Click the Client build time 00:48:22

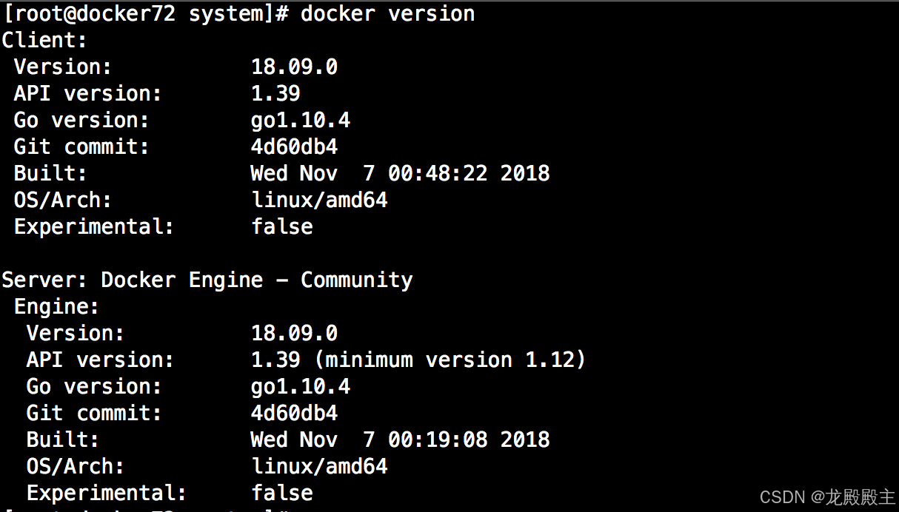pyautogui.click(x=438, y=173)
